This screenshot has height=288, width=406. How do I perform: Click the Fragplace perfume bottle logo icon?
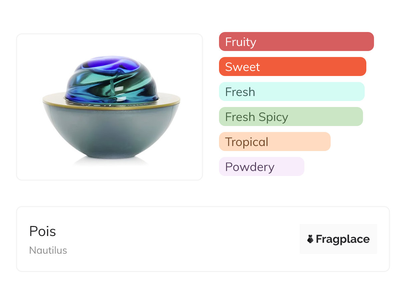(x=310, y=239)
